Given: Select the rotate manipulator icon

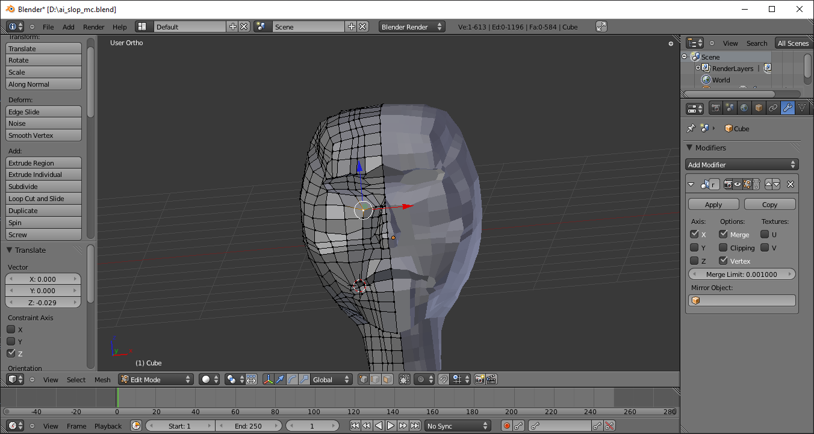Looking at the screenshot, I should pyautogui.click(x=292, y=379).
